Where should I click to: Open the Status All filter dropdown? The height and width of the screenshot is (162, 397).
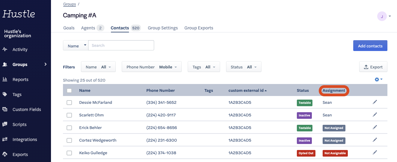[x=244, y=67]
